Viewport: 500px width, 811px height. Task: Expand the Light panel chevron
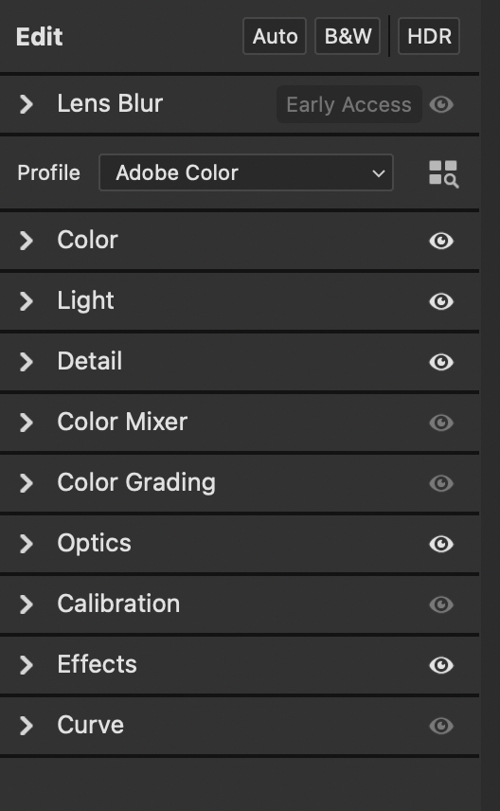pos(27,301)
